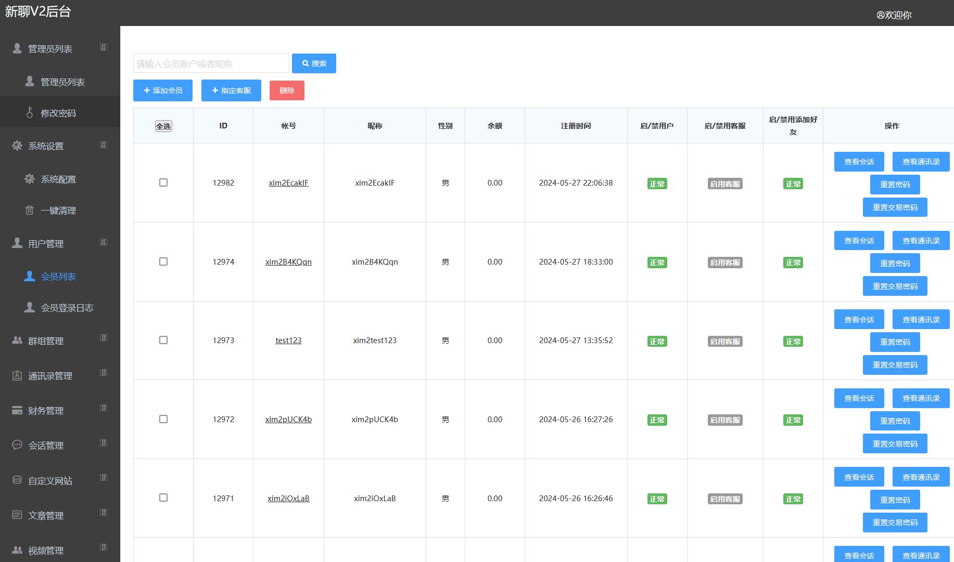Expand the 文章管理 menu

click(x=104, y=513)
